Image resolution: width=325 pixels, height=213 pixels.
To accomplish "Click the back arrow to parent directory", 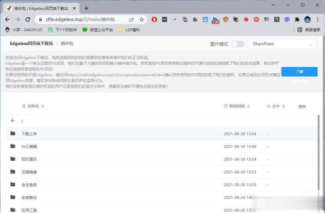I will pyautogui.click(x=13, y=121).
